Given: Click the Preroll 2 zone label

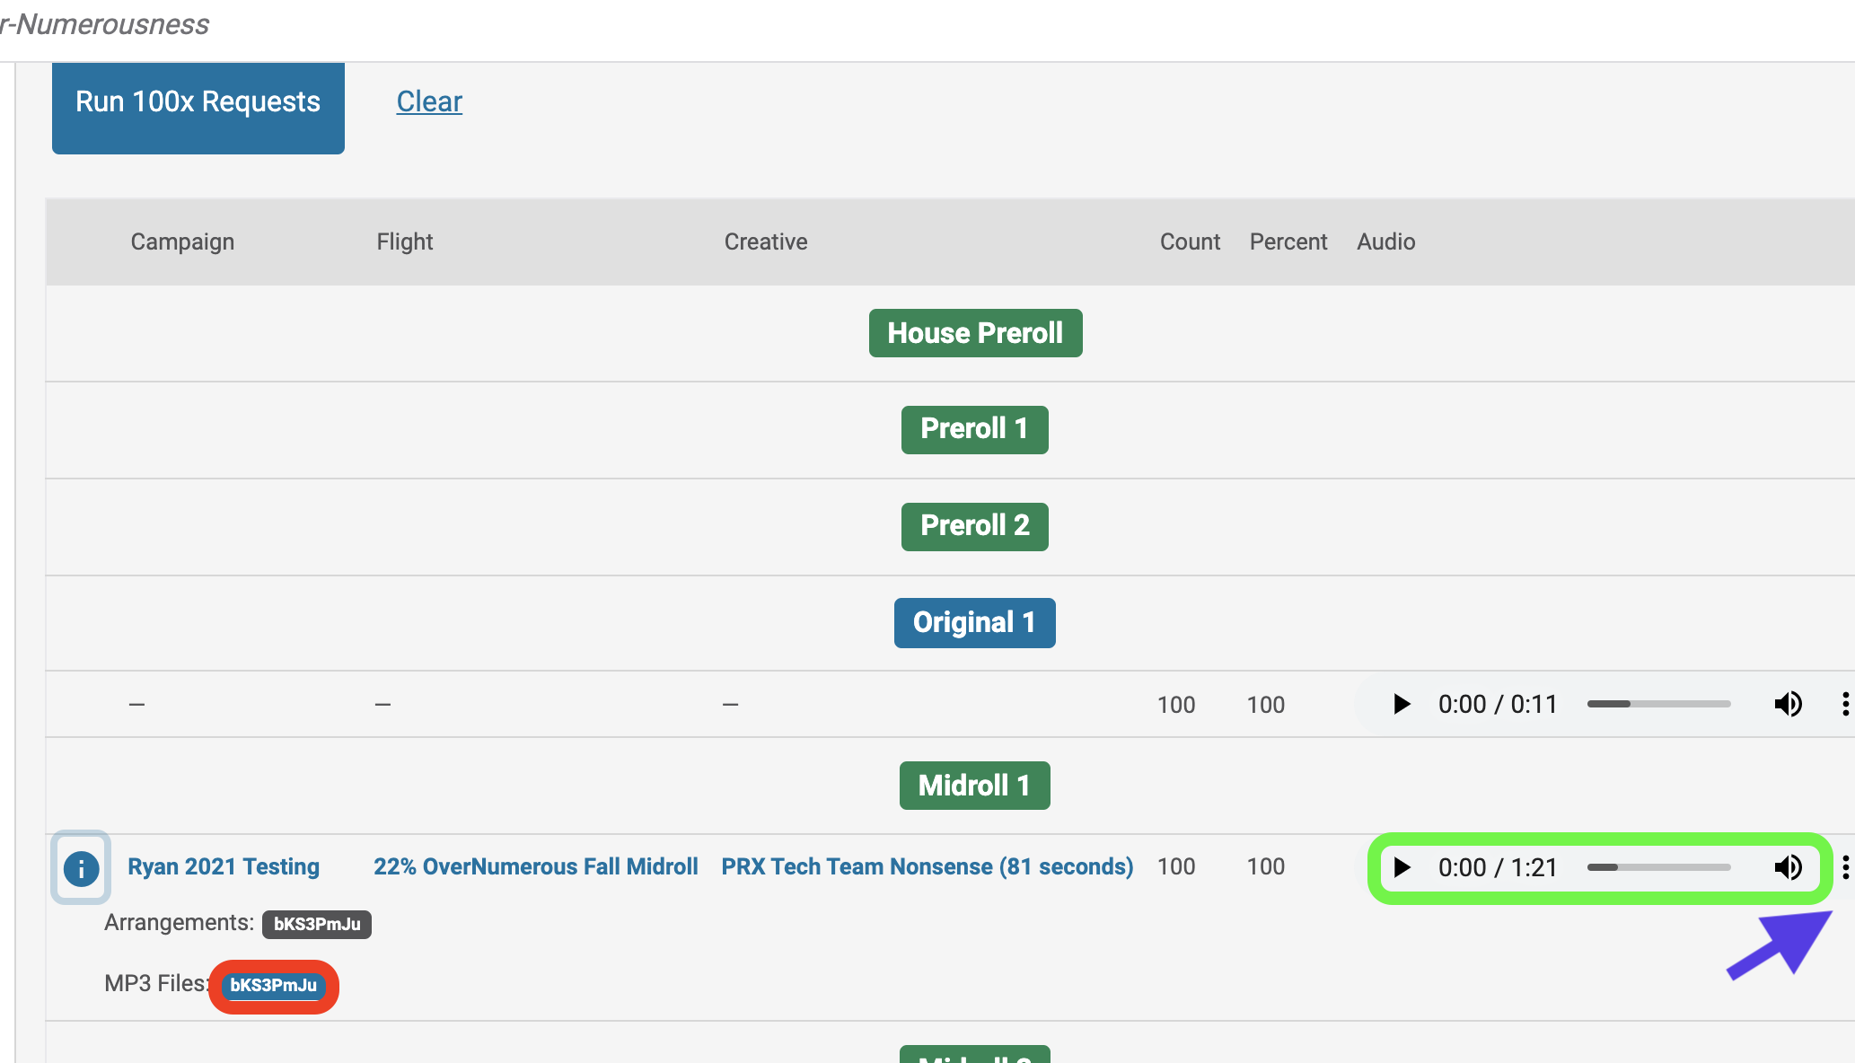Looking at the screenshot, I should tap(975, 526).
